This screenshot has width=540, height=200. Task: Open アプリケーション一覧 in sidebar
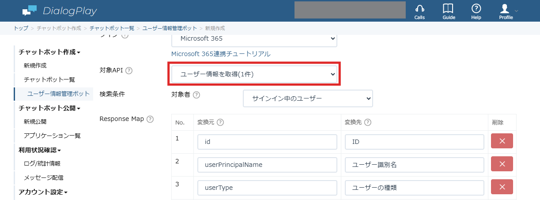[x=52, y=136]
